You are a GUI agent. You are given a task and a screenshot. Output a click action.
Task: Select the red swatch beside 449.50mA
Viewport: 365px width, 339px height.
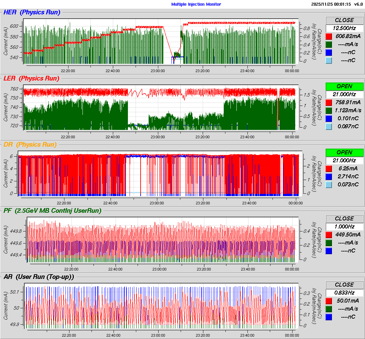tap(329, 234)
